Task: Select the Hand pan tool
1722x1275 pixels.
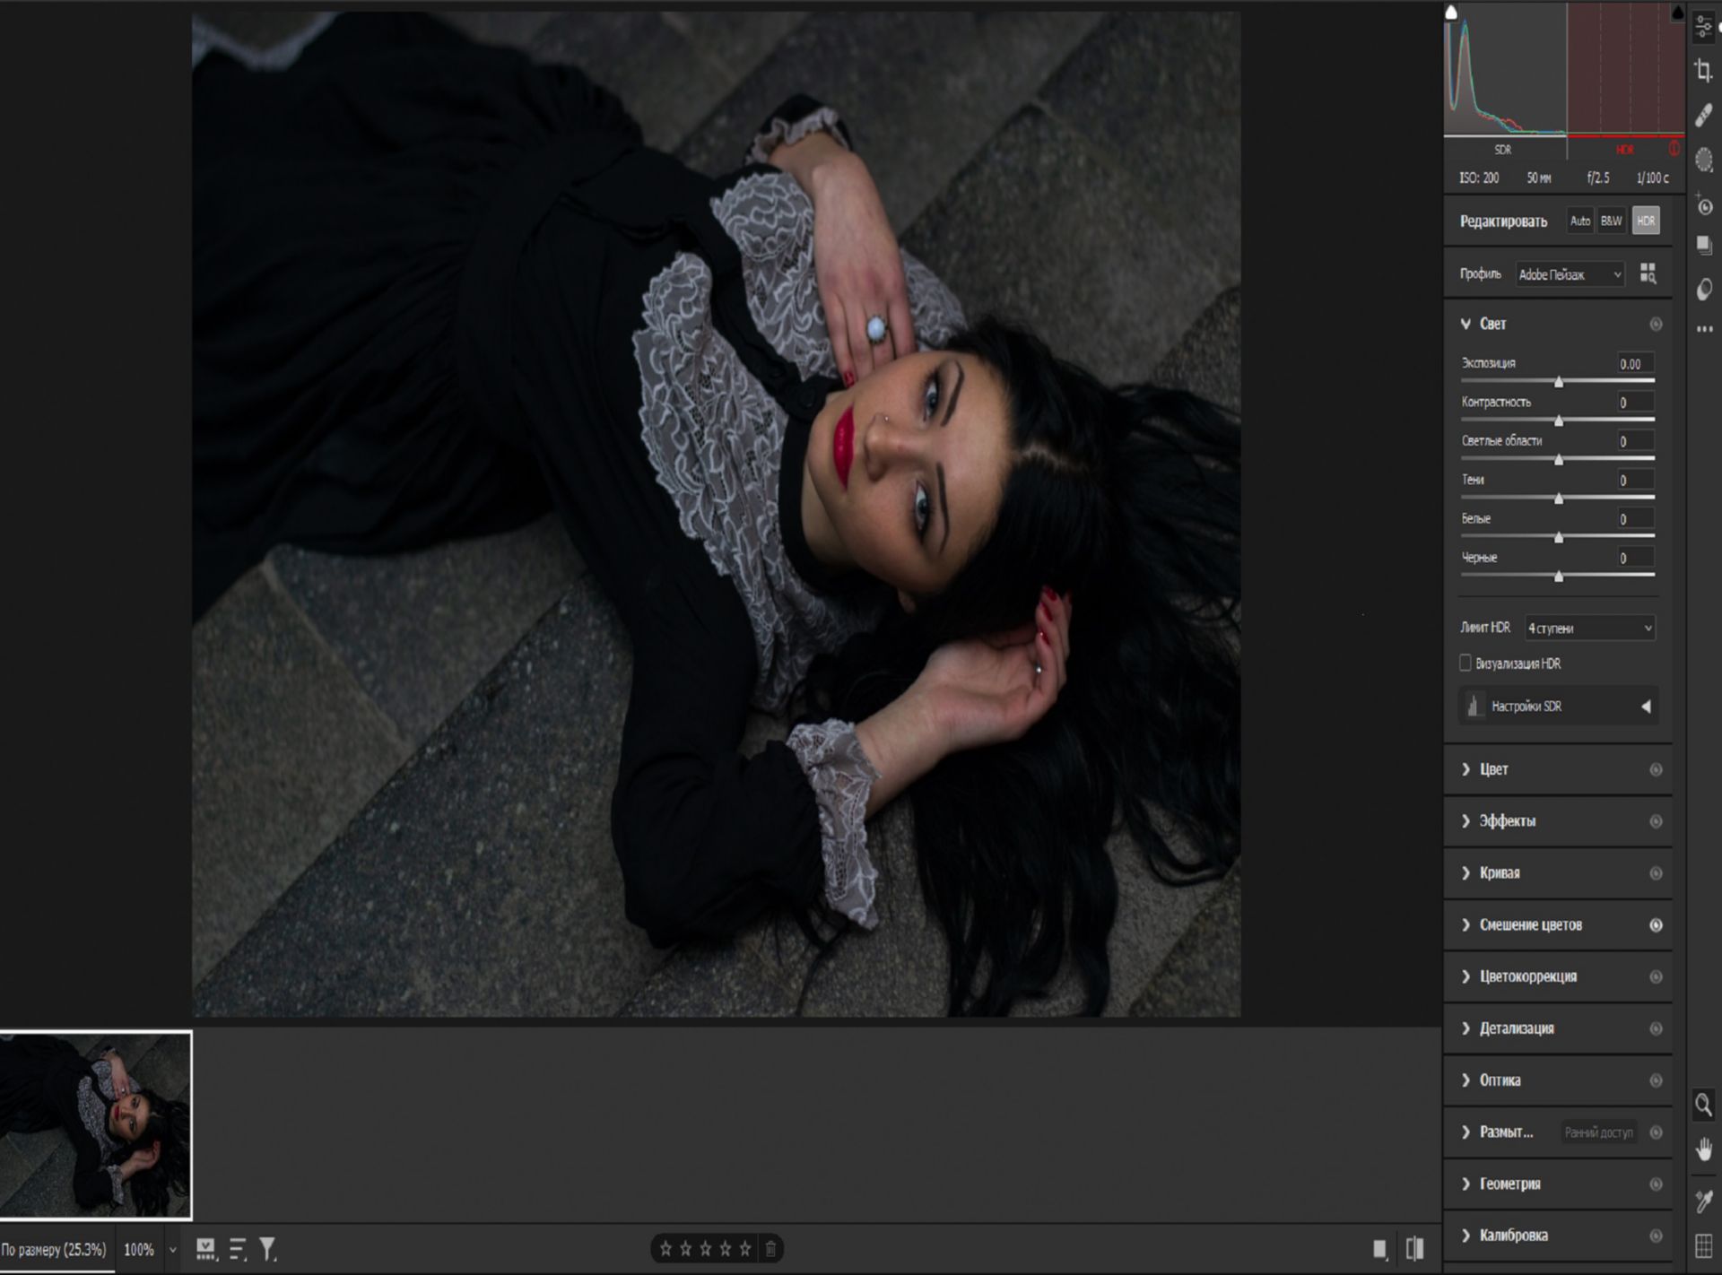Action: 1703,1149
